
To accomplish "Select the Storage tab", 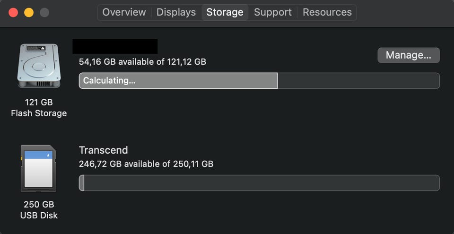I will [225, 12].
